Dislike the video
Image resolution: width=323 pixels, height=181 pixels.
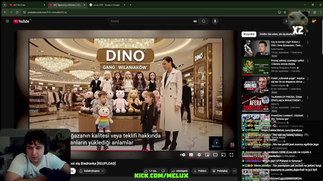(163, 171)
